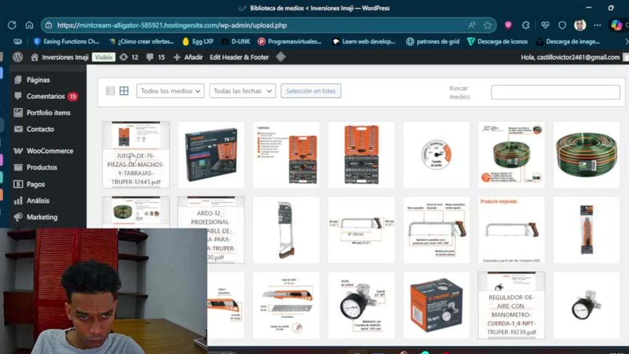
Task: Select plain green coiled hose thumbnail
Action: click(587, 155)
